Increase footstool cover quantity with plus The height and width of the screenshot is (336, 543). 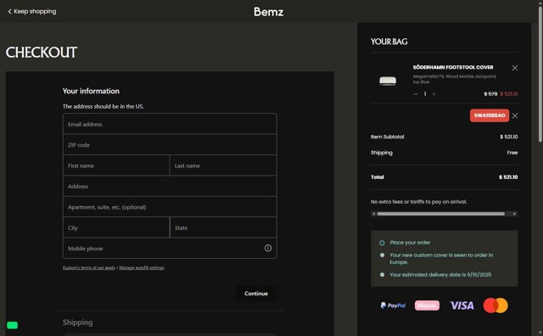(x=434, y=94)
